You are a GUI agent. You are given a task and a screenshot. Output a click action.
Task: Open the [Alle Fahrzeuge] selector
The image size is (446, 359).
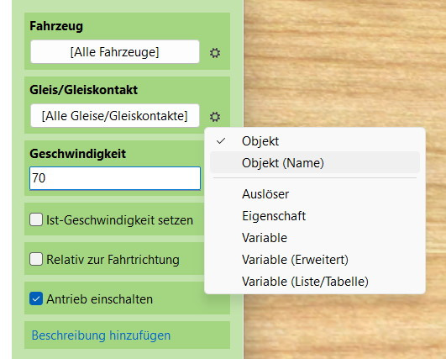[115, 52]
